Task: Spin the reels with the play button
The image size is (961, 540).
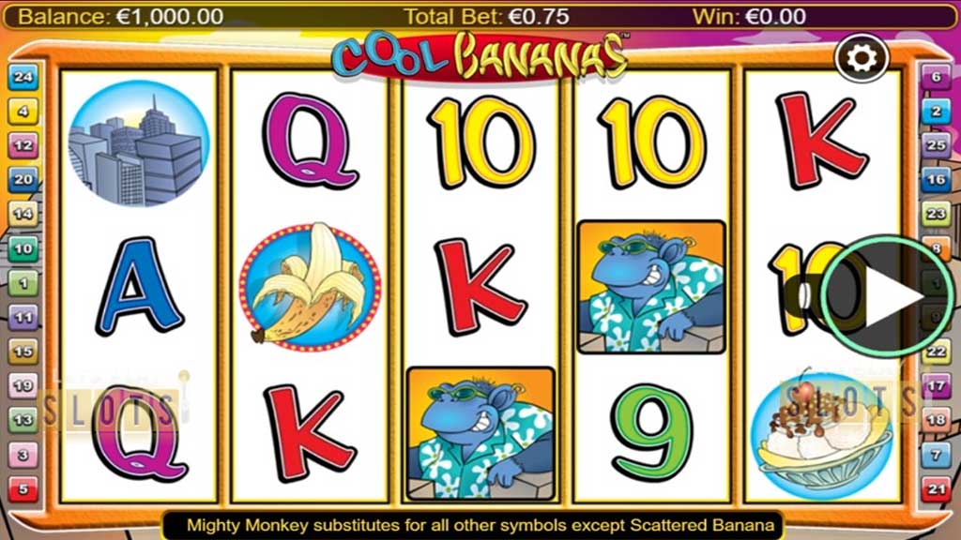Action: (886, 296)
